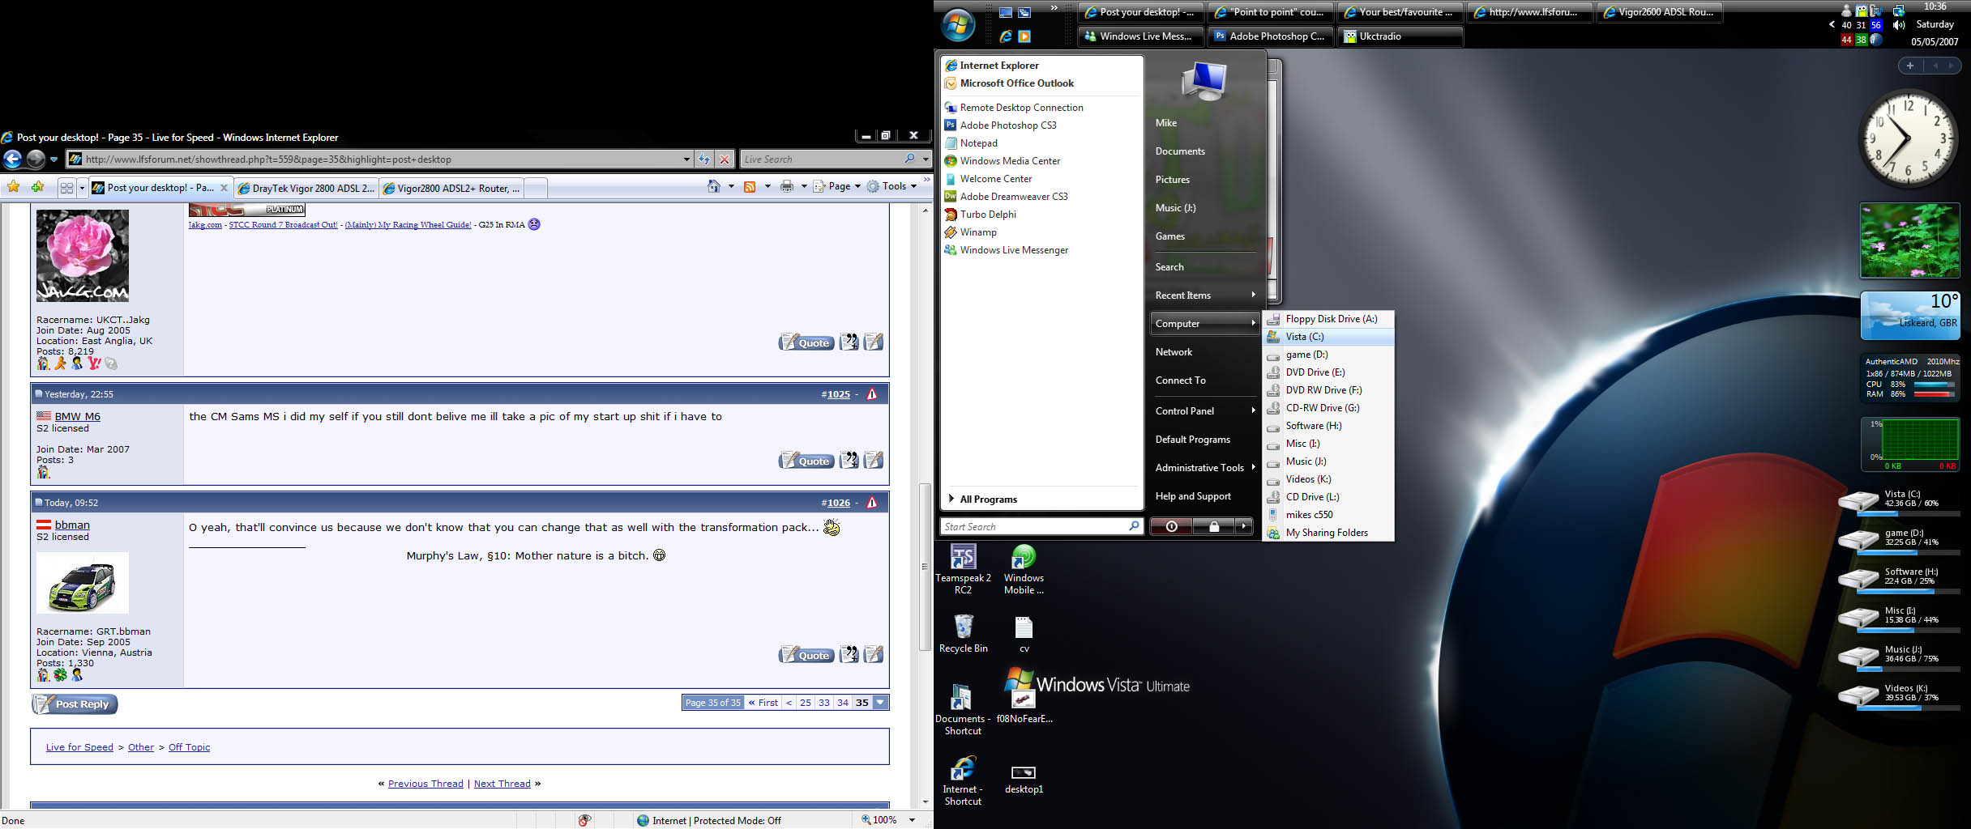Go back using Internet Explorer's Back arrow

click(x=12, y=159)
